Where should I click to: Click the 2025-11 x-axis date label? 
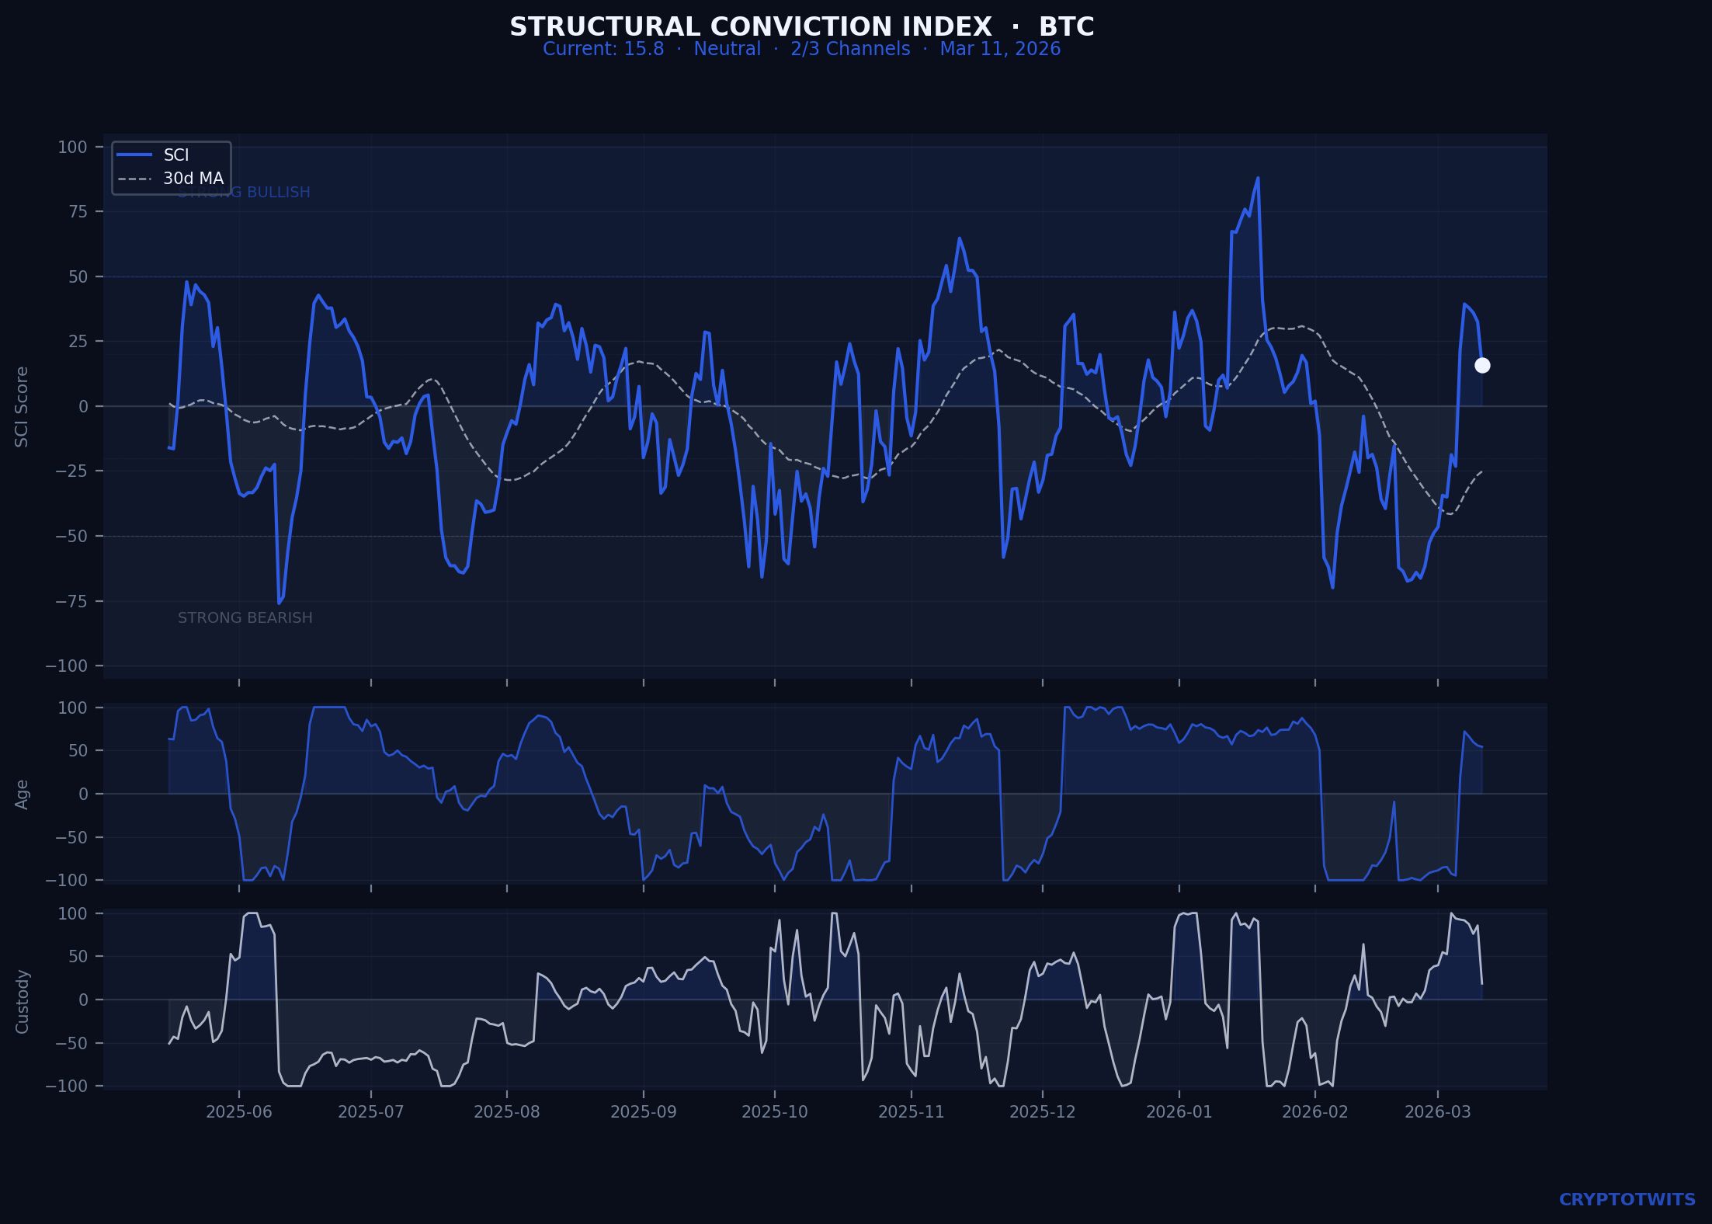coord(911,1112)
